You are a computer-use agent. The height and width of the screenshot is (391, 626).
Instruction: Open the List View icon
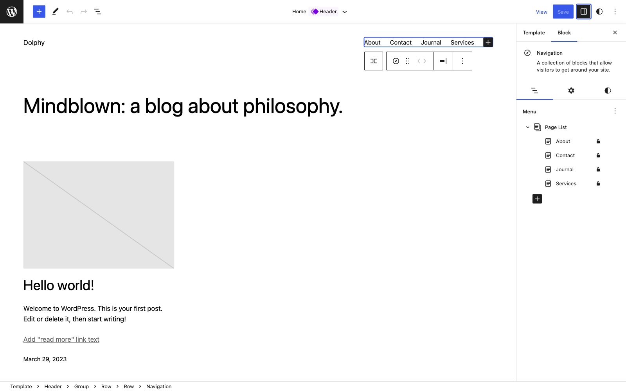[x=98, y=12]
